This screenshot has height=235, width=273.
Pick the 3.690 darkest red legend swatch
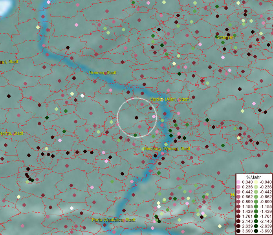point(239,231)
